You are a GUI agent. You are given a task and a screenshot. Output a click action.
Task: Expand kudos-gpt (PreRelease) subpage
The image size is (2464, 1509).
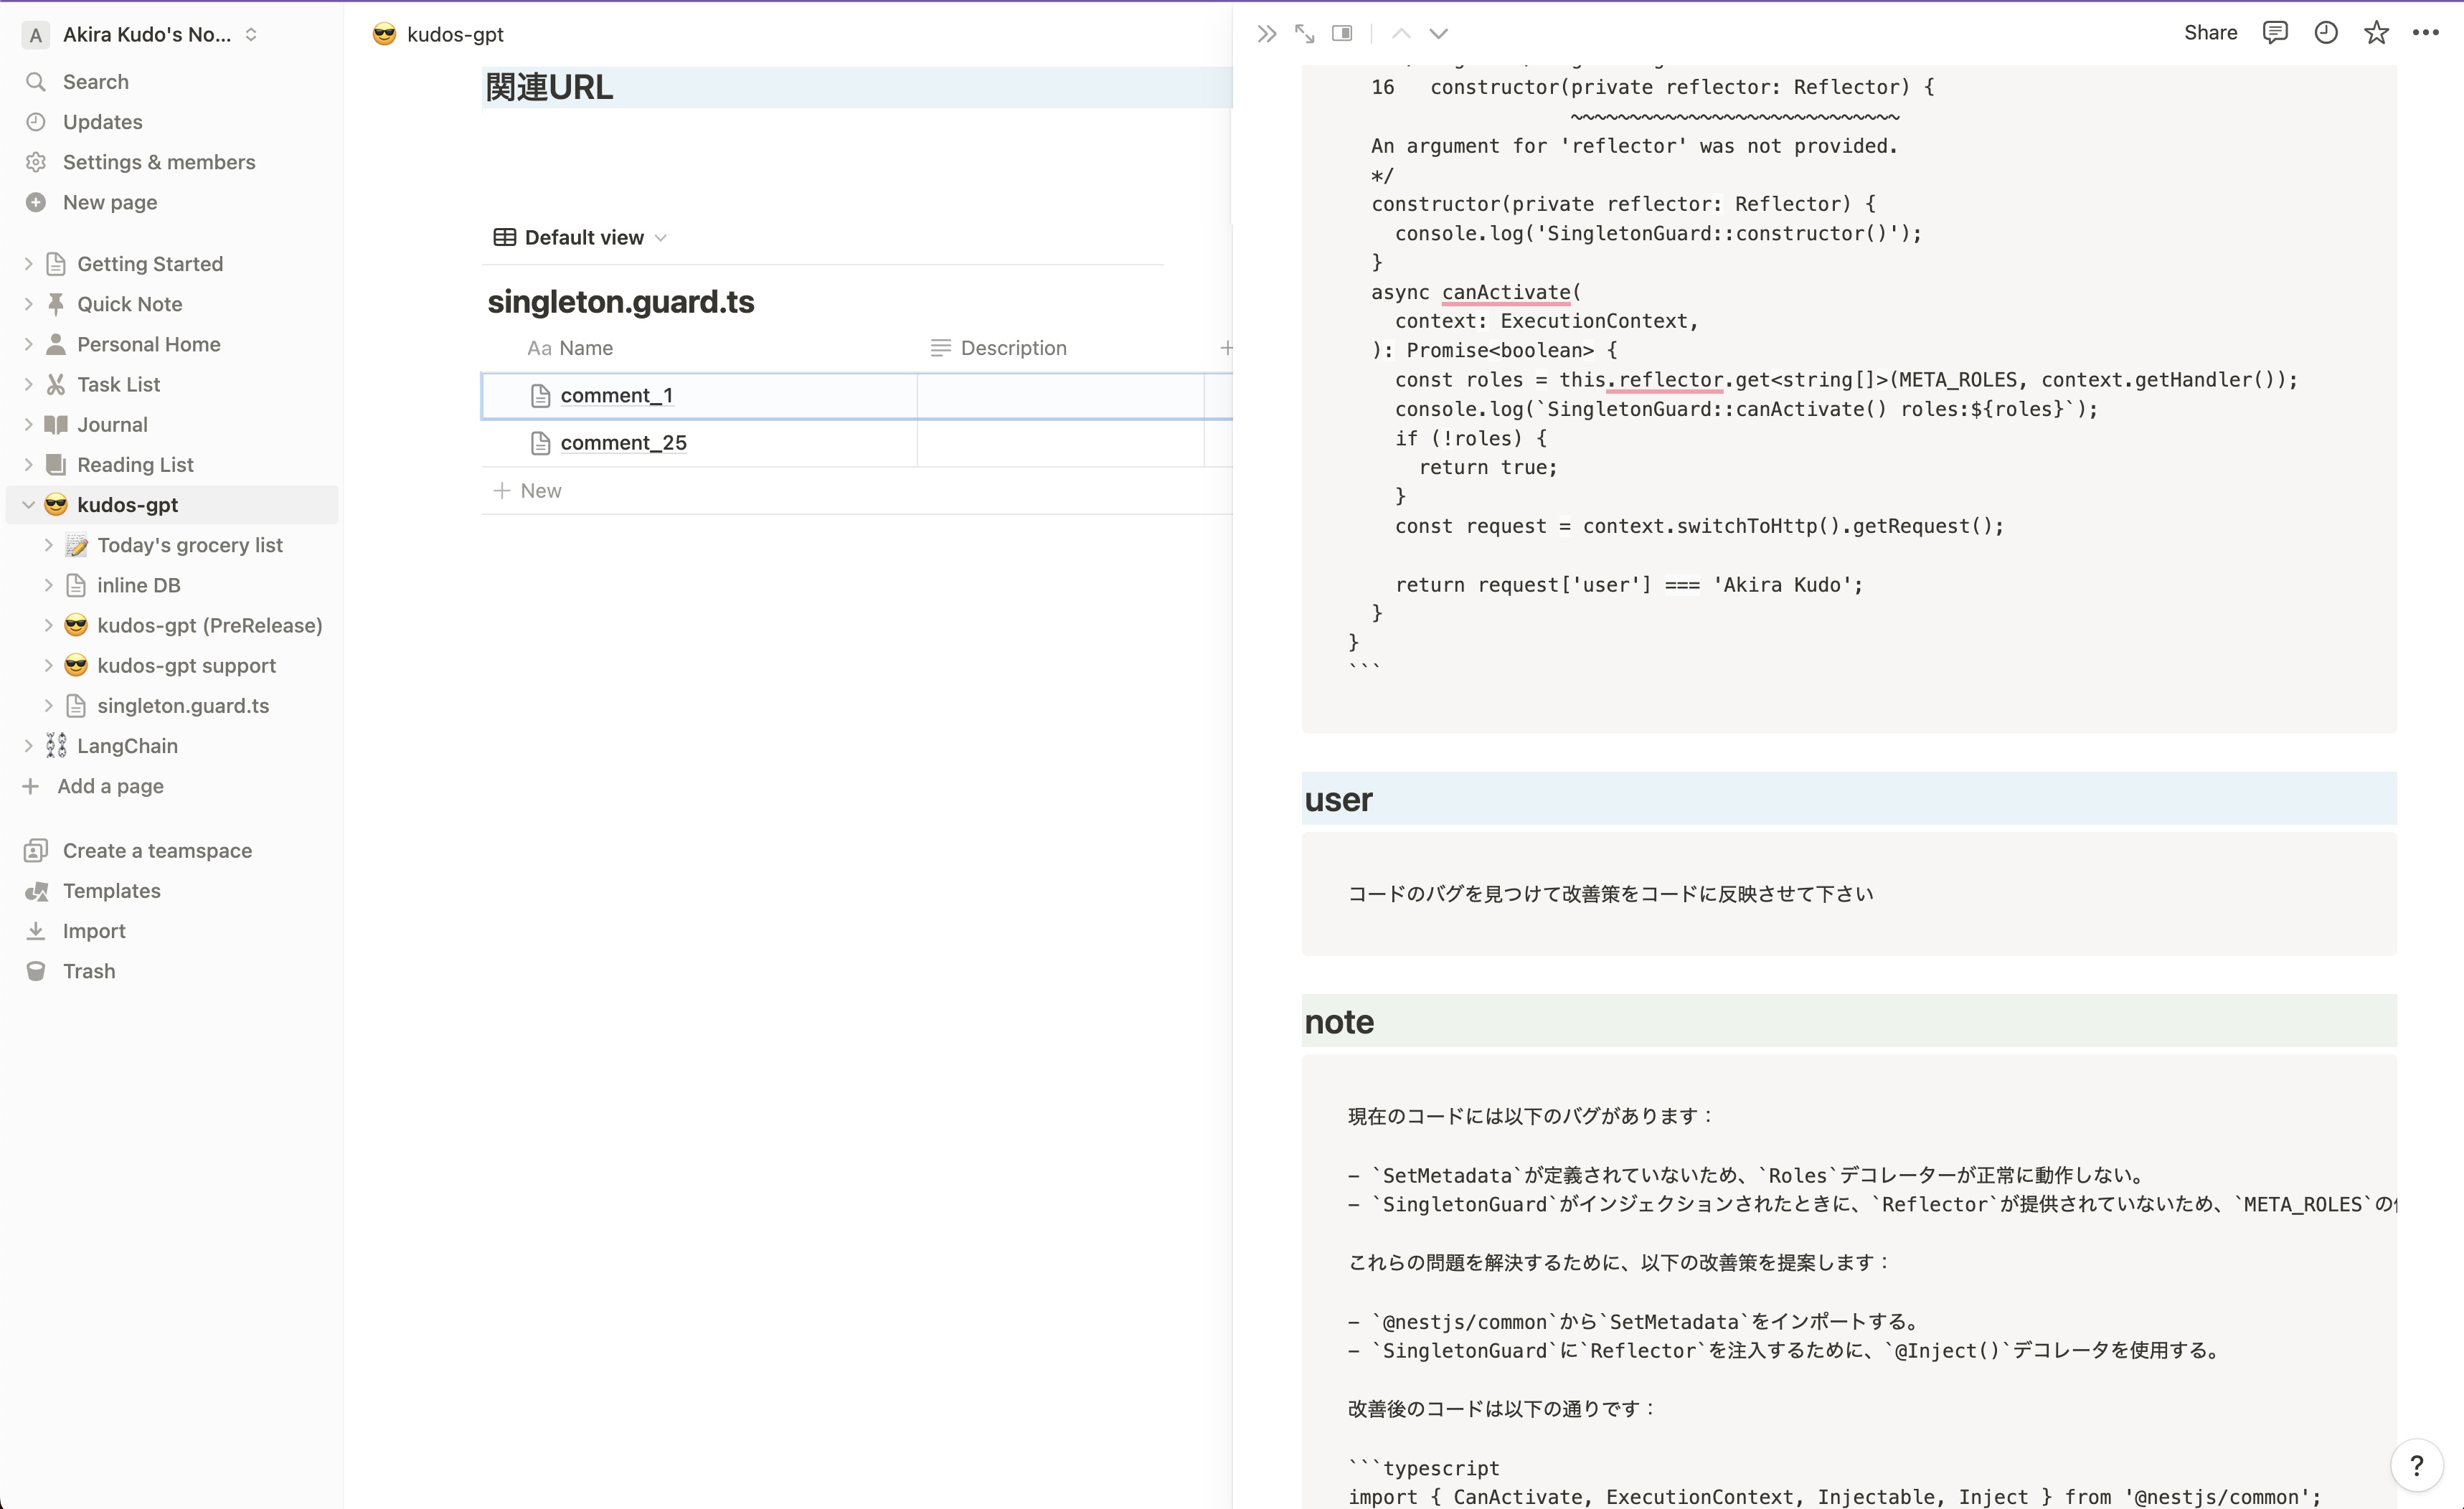(48, 625)
